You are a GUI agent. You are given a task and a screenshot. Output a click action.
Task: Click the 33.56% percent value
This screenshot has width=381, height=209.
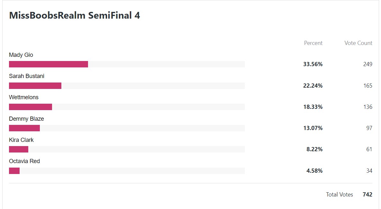point(313,64)
